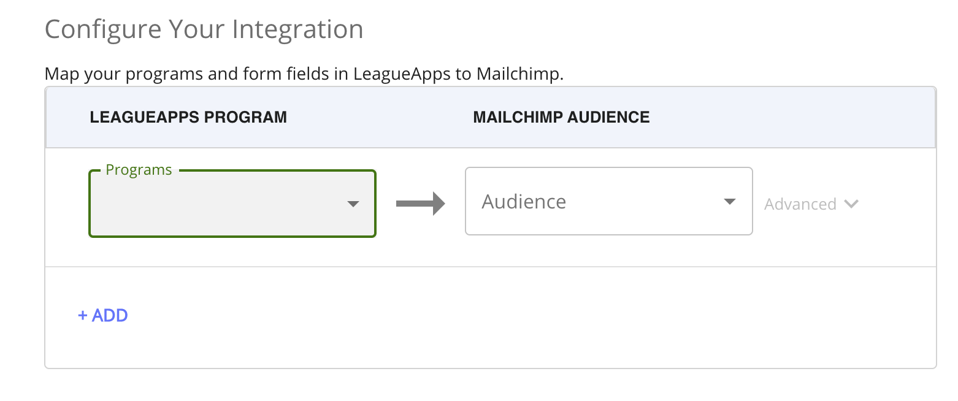
Task: Click the Programs dropdown arrow
Action: click(354, 204)
